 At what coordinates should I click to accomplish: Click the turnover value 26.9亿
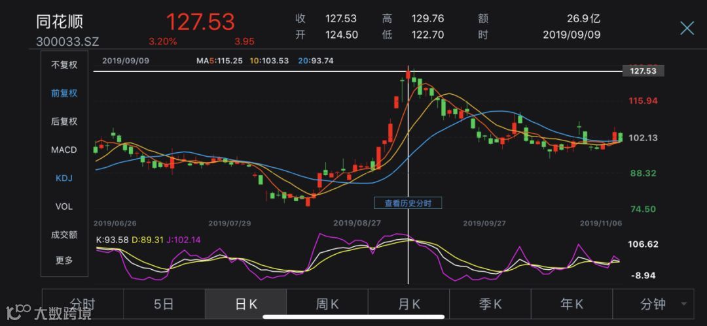[584, 18]
